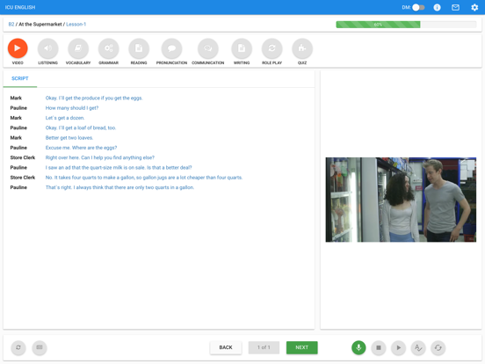This screenshot has width=485, height=364.
Task: Click the play recording button
Action: [x=398, y=347]
